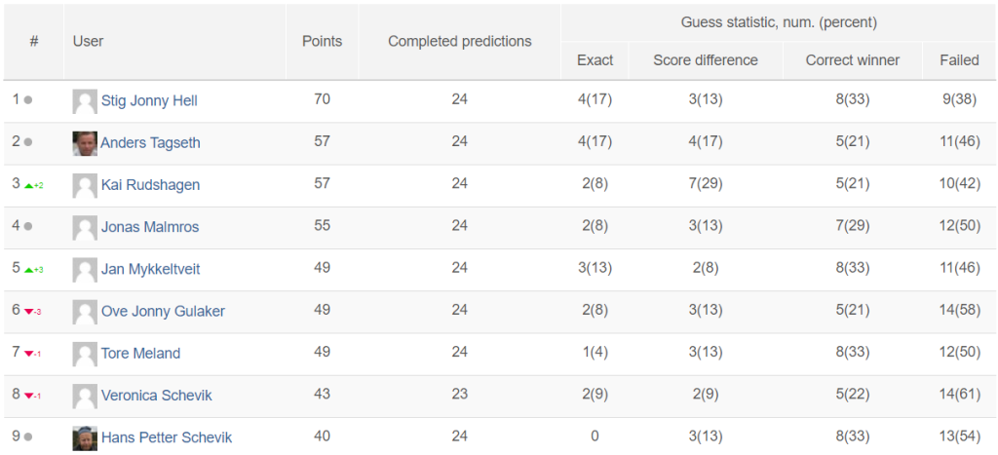Click the red -3 down arrow in row 6
The height and width of the screenshot is (455, 998).
[x=33, y=312]
